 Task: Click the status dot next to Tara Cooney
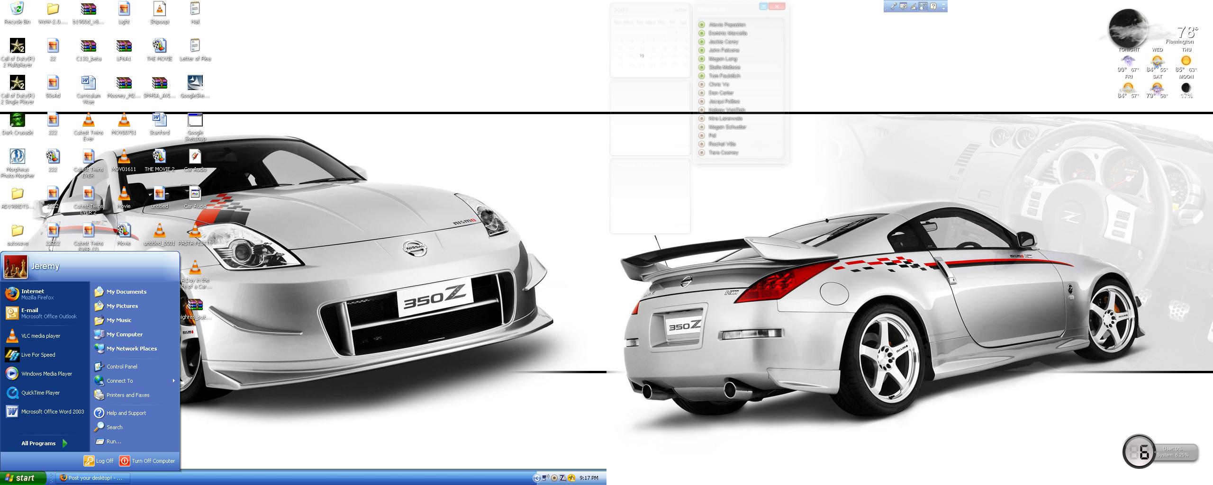pyautogui.click(x=702, y=153)
